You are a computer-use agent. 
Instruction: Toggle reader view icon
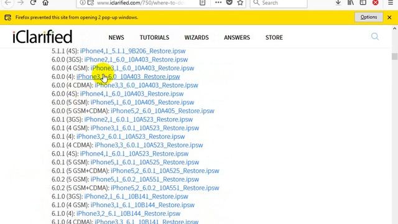click(202, 2)
